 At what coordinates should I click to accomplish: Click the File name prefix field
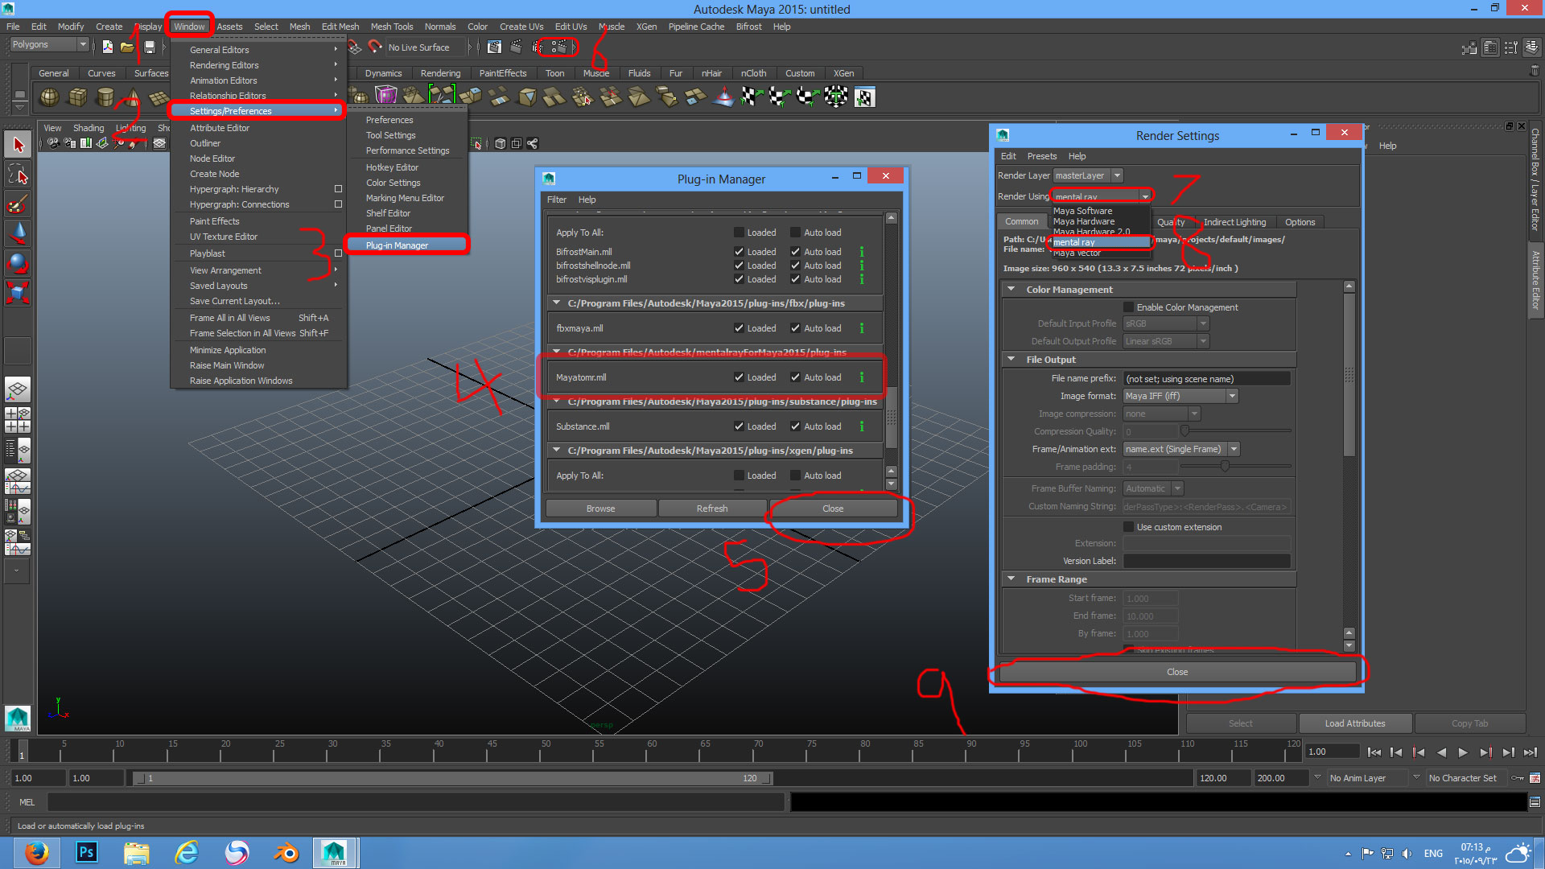coord(1206,378)
